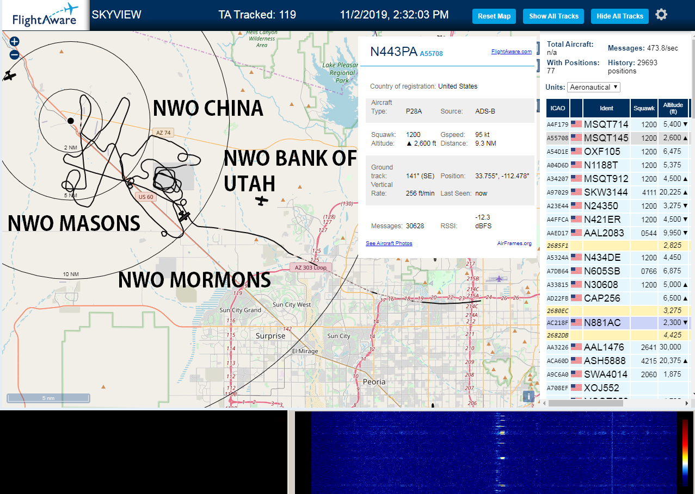
Task: Select the N24350 aircraft row
Action: [618, 206]
